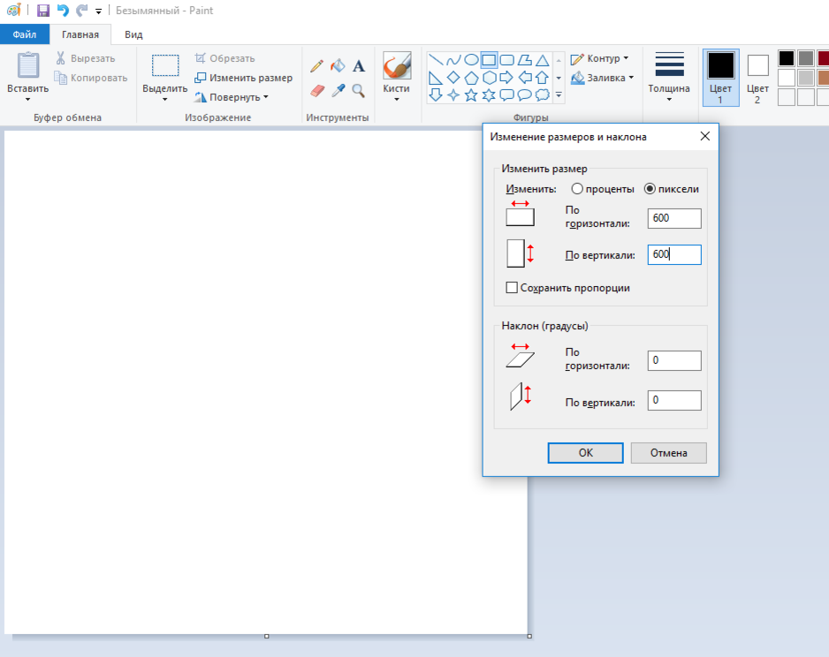
Task: Click the Копировать copy button
Action: coord(91,78)
